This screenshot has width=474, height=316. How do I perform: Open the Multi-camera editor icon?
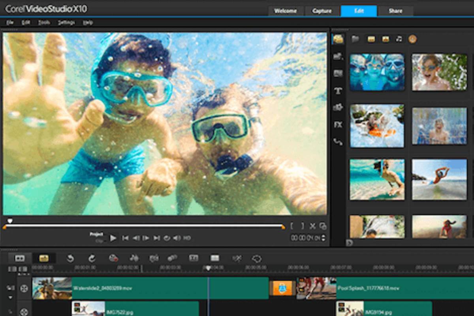(215, 258)
